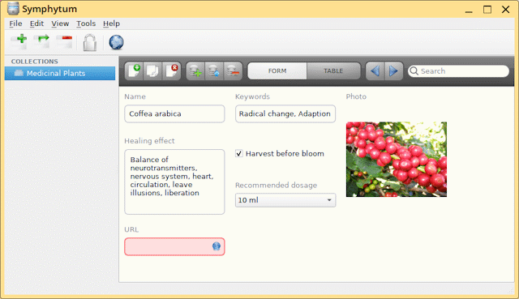Click the Healing effect label
Viewport: 519px width, 299px height.
149,140
